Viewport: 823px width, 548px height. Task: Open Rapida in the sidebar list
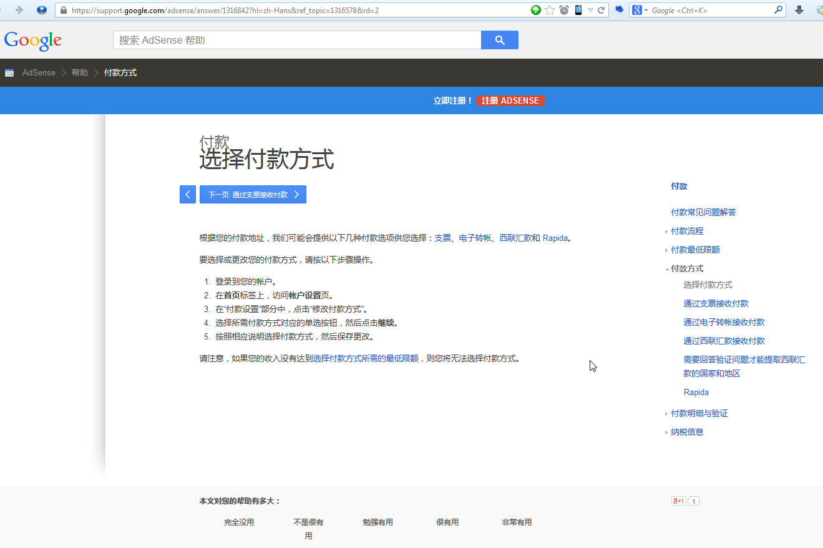coord(696,392)
